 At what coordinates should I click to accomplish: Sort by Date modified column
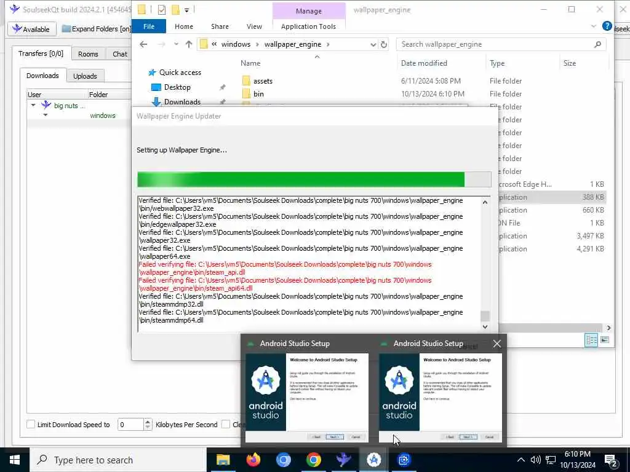[424, 63]
